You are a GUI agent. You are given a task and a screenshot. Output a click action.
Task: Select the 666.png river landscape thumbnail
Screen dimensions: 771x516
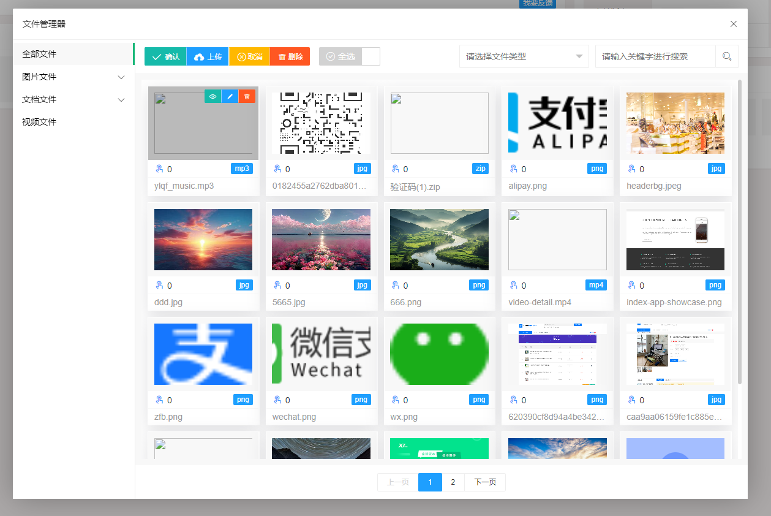pyautogui.click(x=440, y=240)
